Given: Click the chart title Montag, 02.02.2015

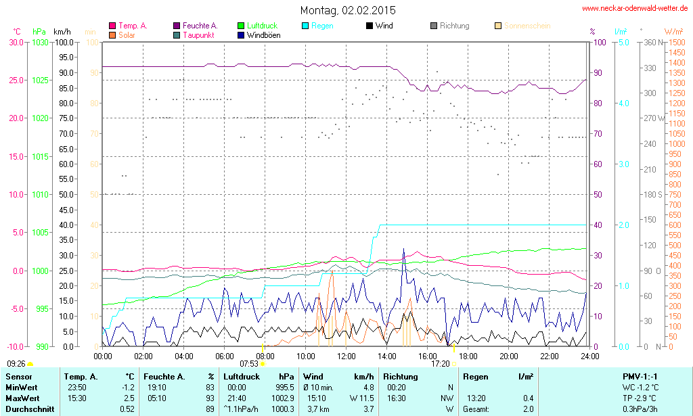Looking at the screenshot, I should 348,10.
